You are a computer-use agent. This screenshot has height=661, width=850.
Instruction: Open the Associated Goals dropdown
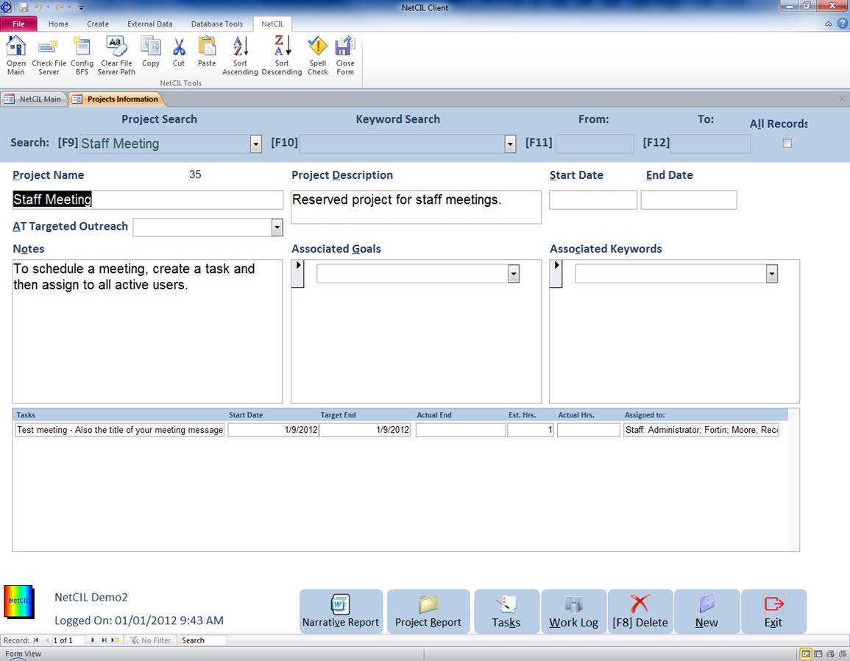[514, 274]
